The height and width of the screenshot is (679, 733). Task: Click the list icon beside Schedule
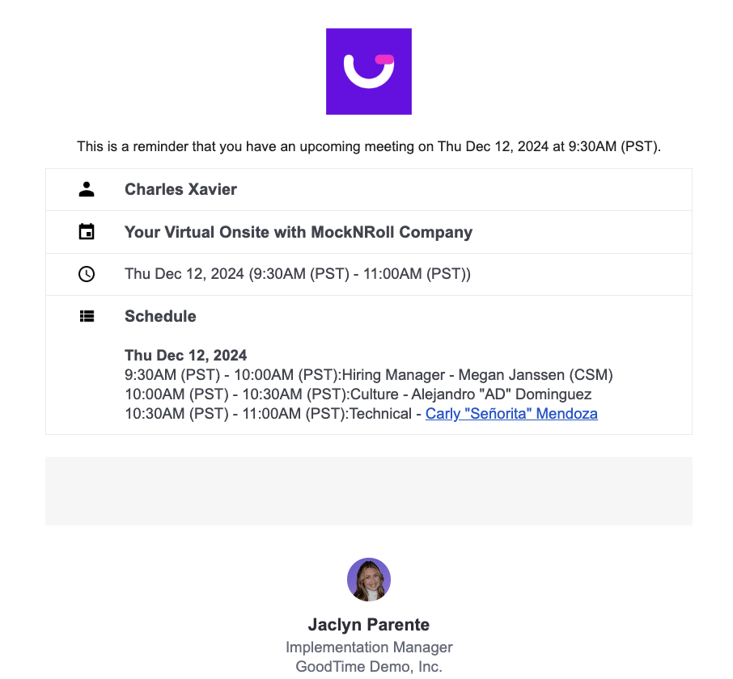click(x=87, y=316)
